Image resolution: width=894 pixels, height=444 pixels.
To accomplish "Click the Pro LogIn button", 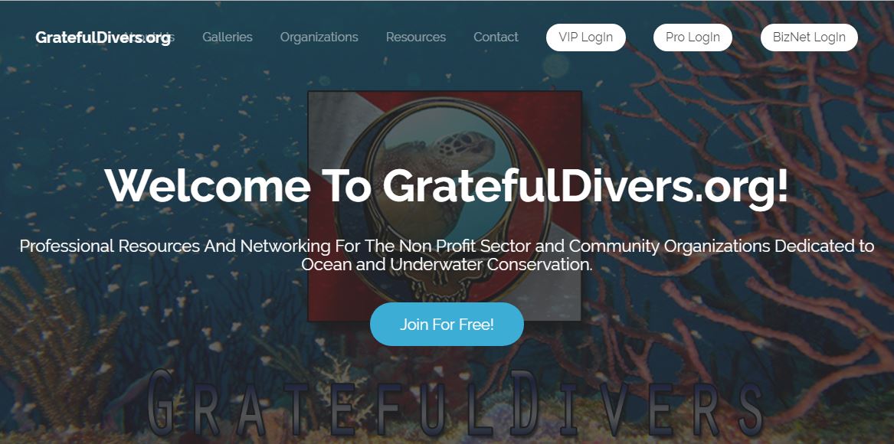I will click(x=693, y=38).
